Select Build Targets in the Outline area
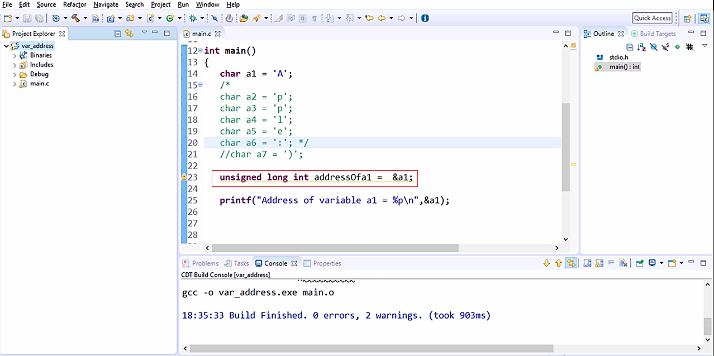 [658, 33]
